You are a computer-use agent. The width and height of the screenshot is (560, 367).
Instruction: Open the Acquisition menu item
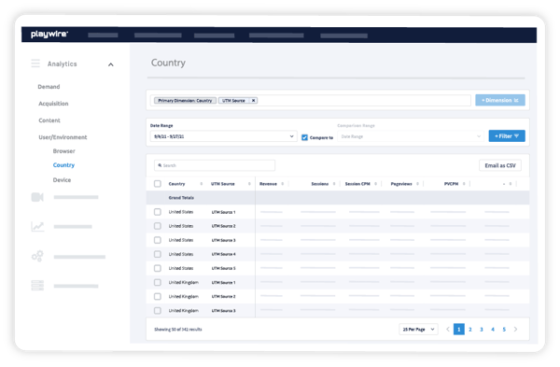[53, 104]
